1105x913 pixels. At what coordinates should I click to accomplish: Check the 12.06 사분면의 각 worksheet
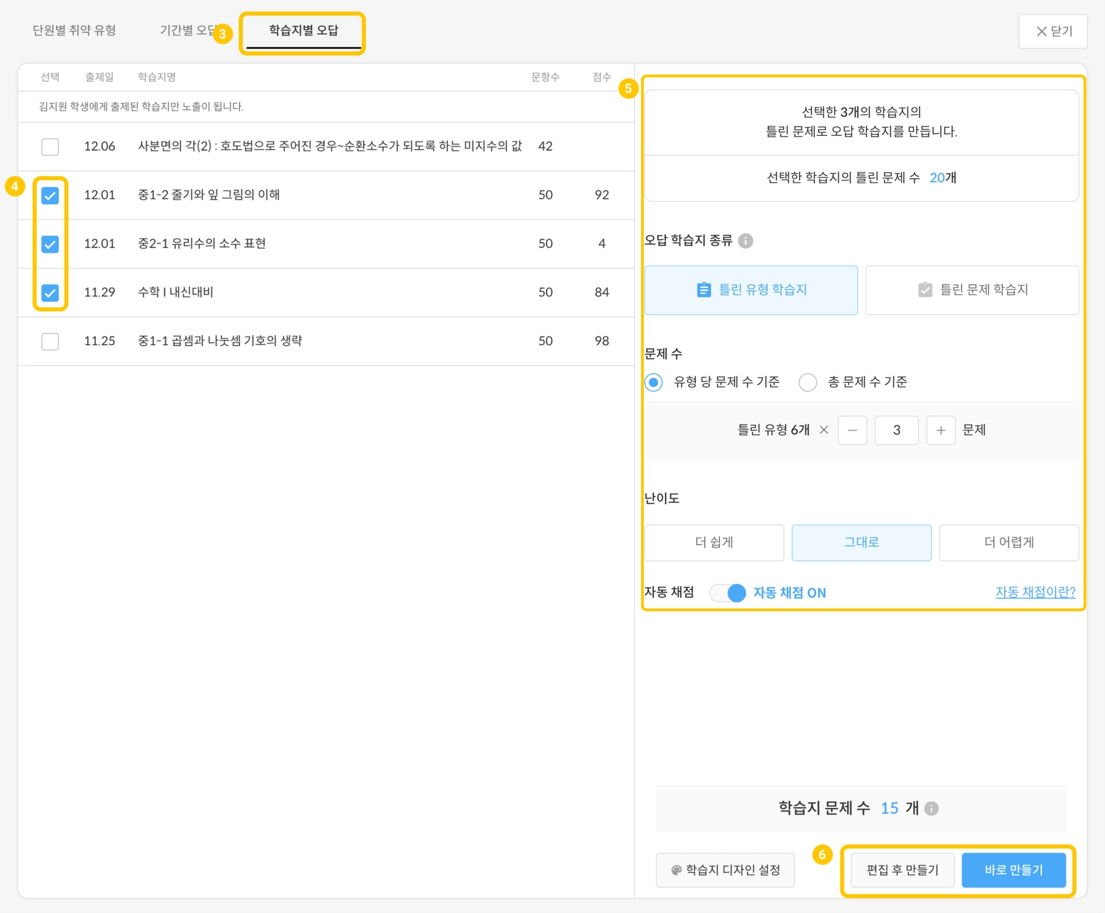[x=50, y=146]
